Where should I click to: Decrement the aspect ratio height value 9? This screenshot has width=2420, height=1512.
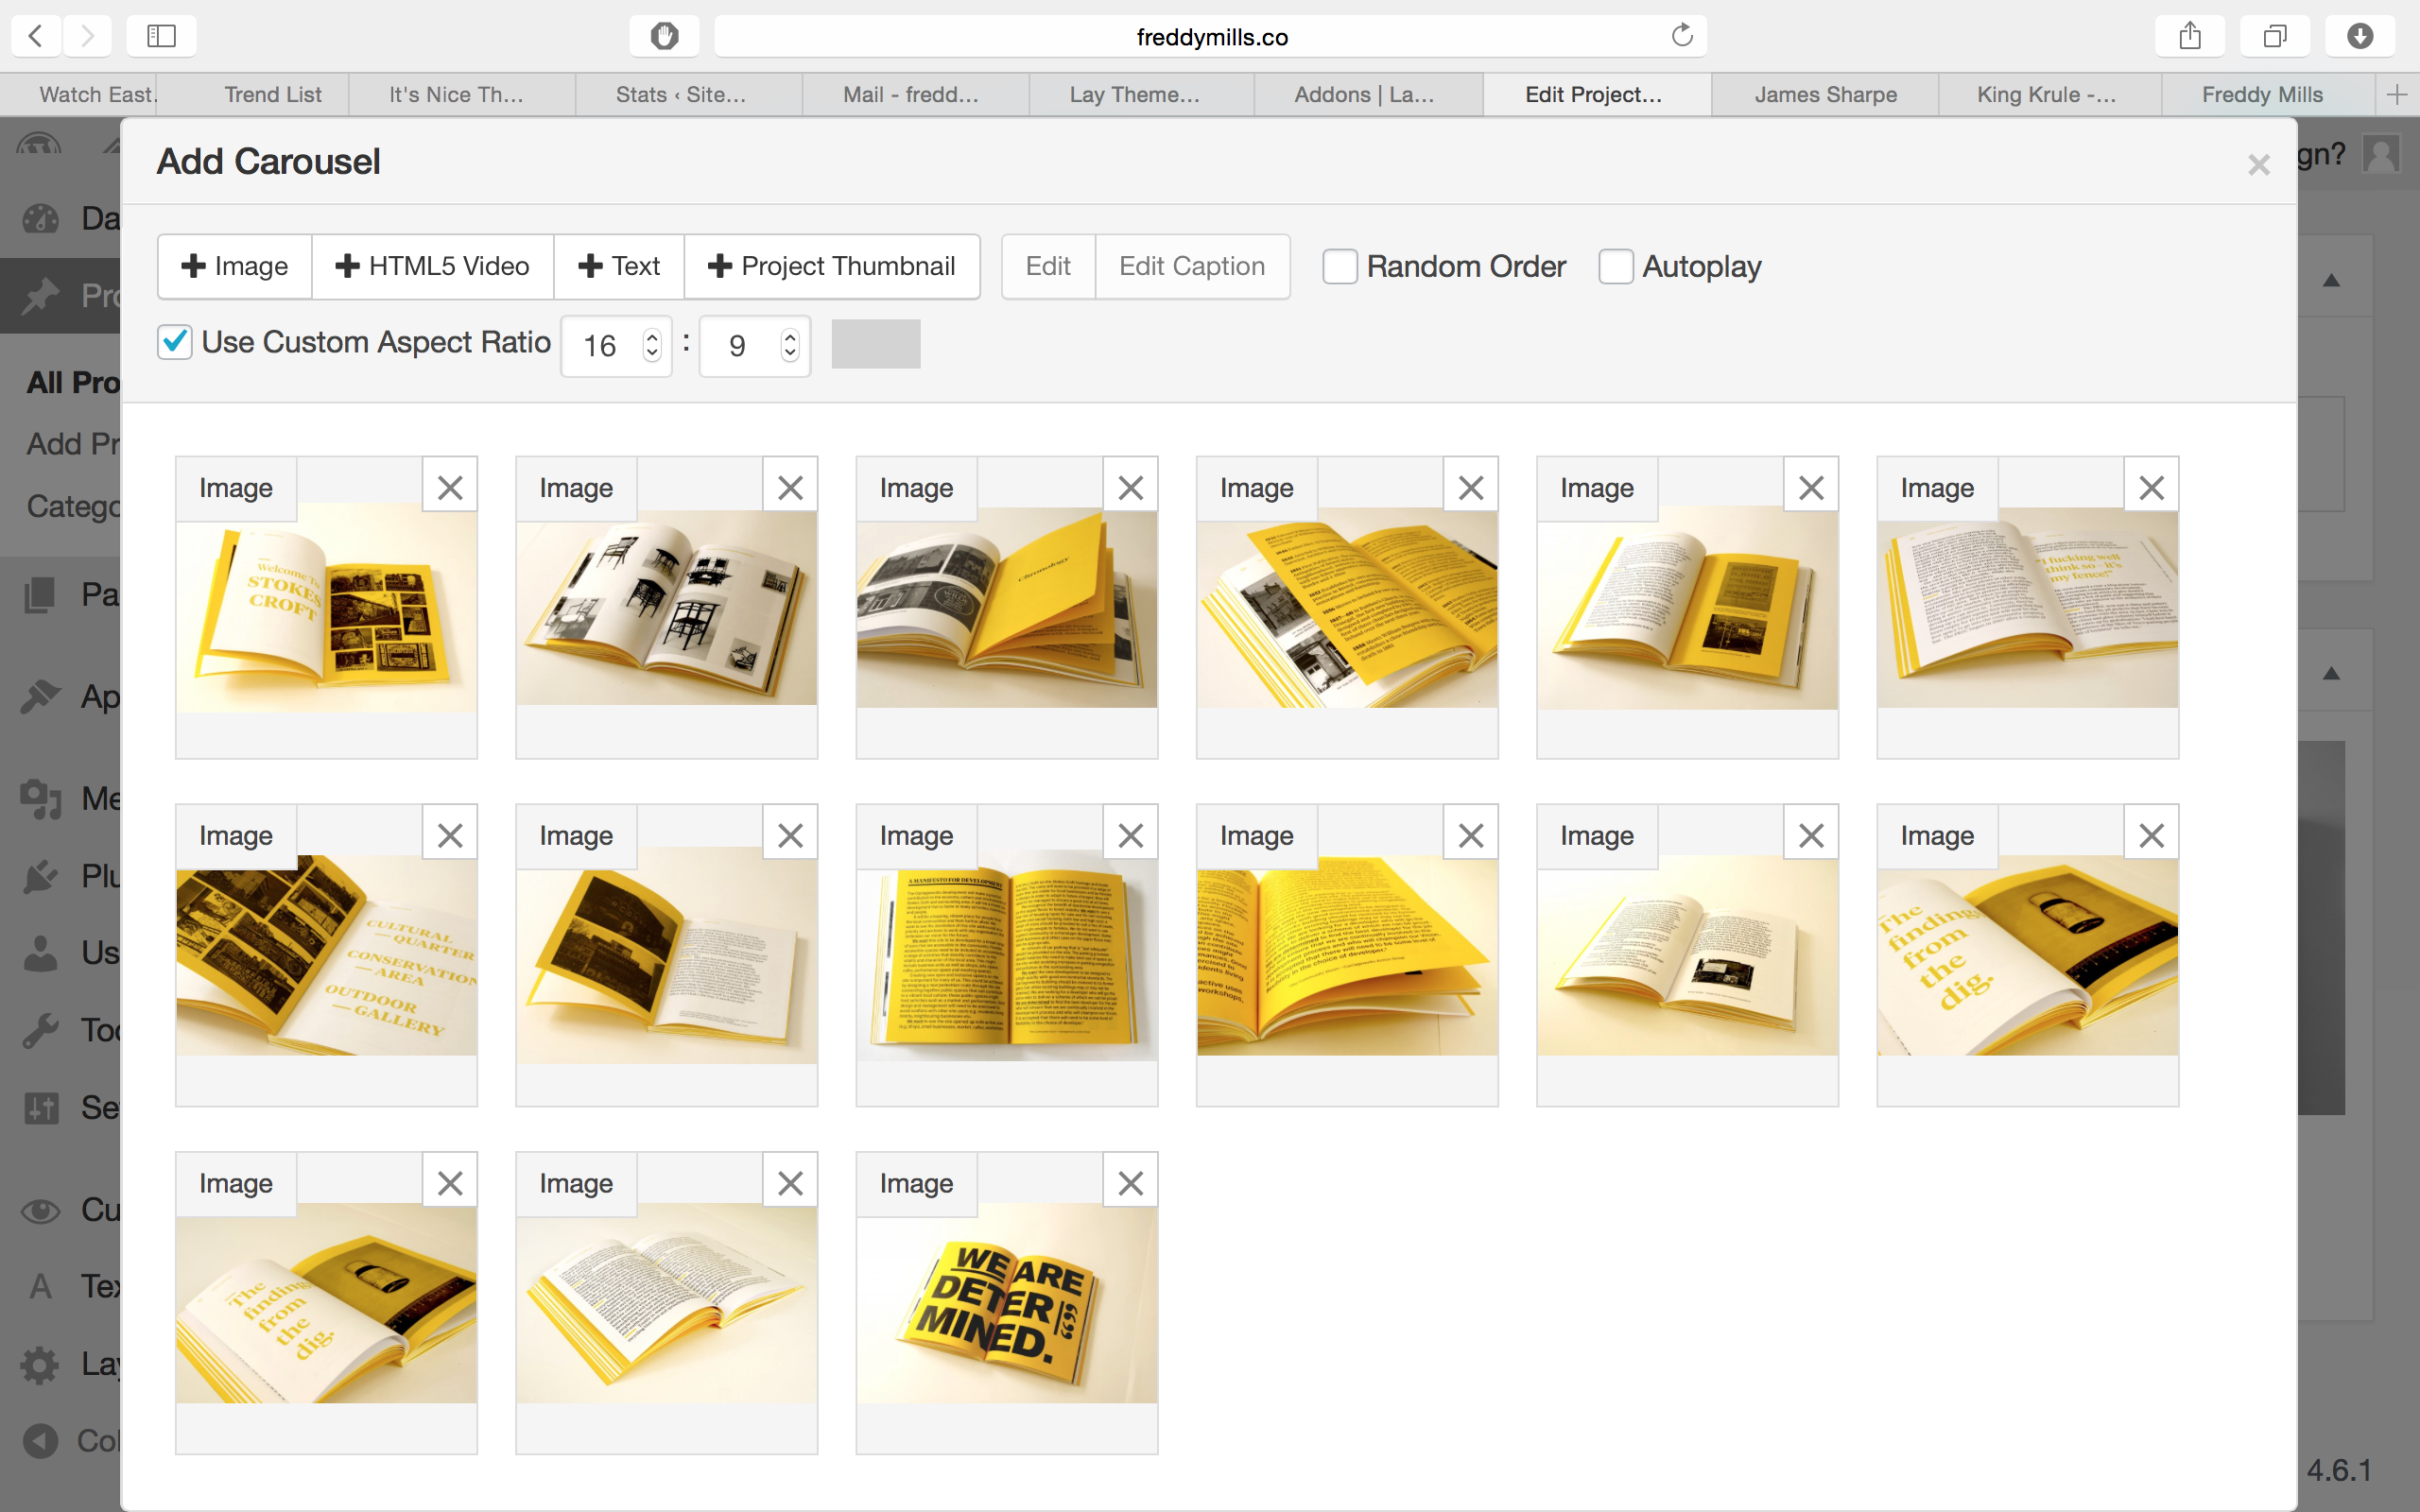click(789, 355)
